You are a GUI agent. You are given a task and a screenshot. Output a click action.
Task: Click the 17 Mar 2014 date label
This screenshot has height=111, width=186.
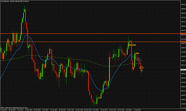click(x=29, y=110)
